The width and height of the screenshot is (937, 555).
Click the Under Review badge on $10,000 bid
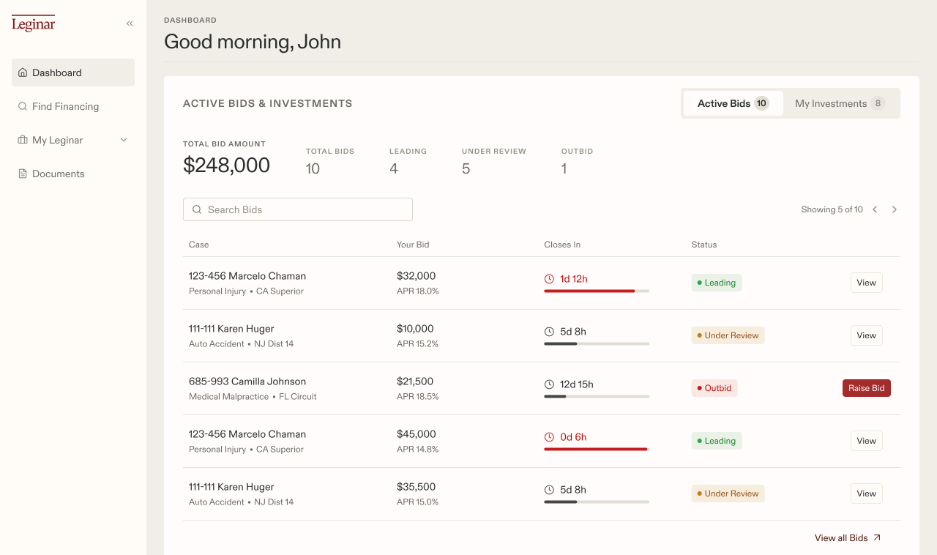pos(728,335)
